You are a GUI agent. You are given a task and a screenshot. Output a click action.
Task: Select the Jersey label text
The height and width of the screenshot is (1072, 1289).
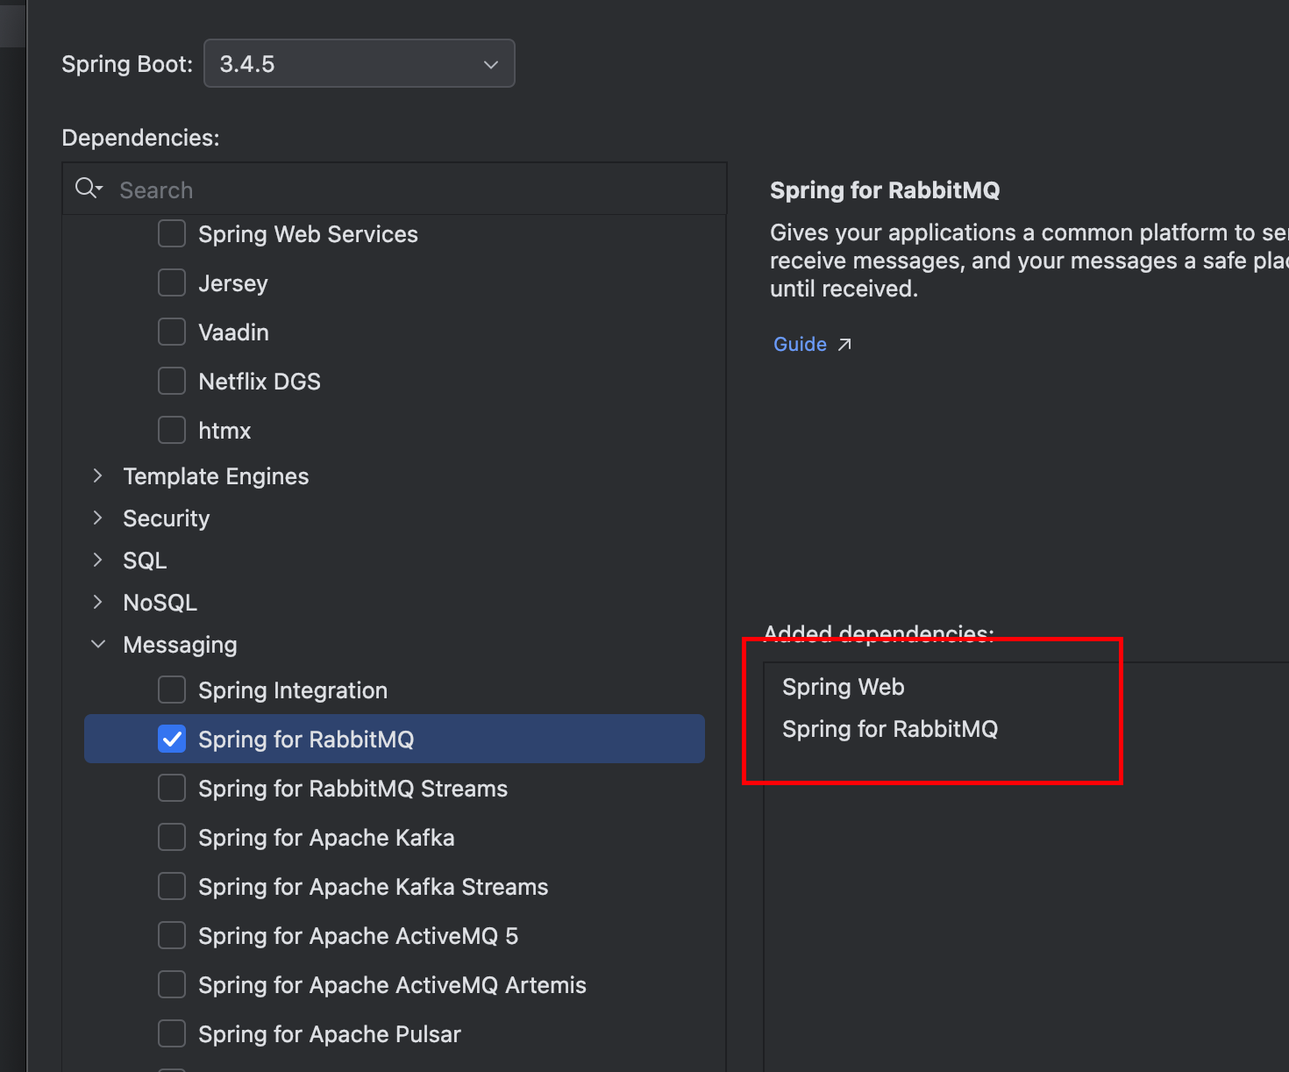[x=232, y=283]
